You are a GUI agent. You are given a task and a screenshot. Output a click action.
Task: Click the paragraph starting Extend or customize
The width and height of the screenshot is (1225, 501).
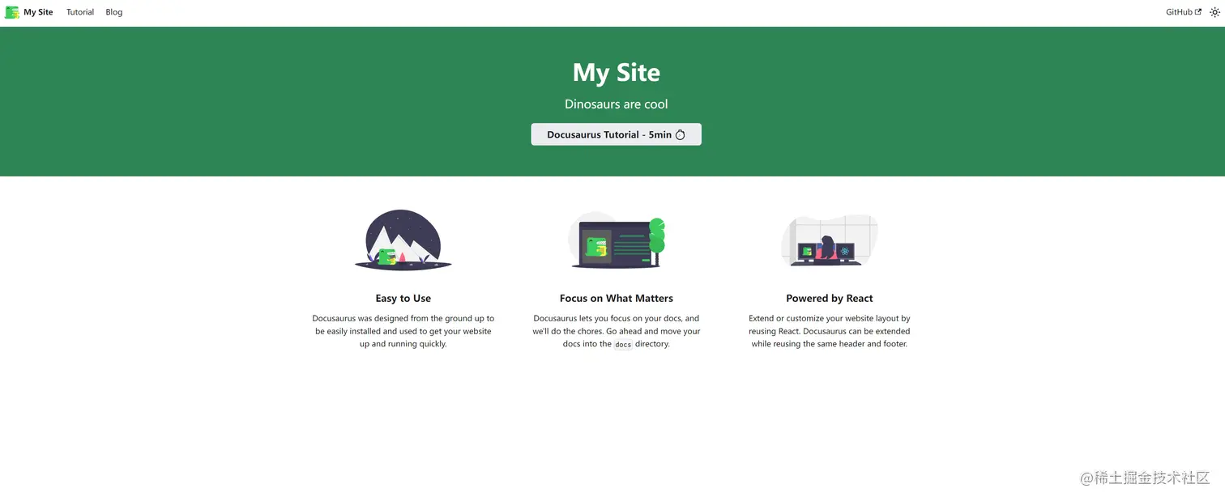[x=830, y=331]
